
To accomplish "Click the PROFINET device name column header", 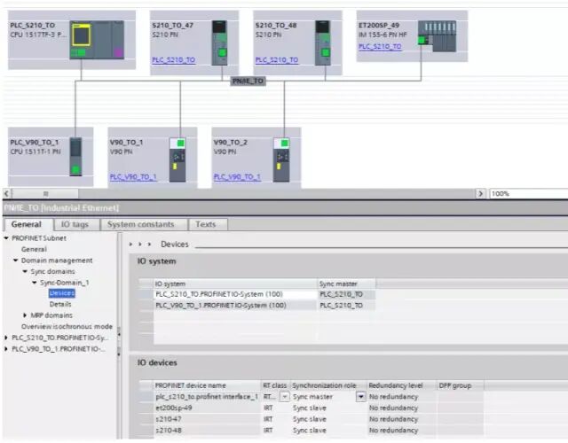I will tap(207, 385).
